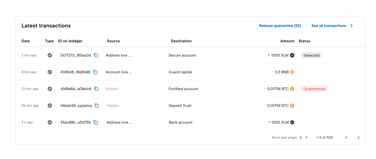Click BTC coin icon in Deposit Trust row
This screenshot has width=376, height=159.
pyautogui.click(x=292, y=106)
